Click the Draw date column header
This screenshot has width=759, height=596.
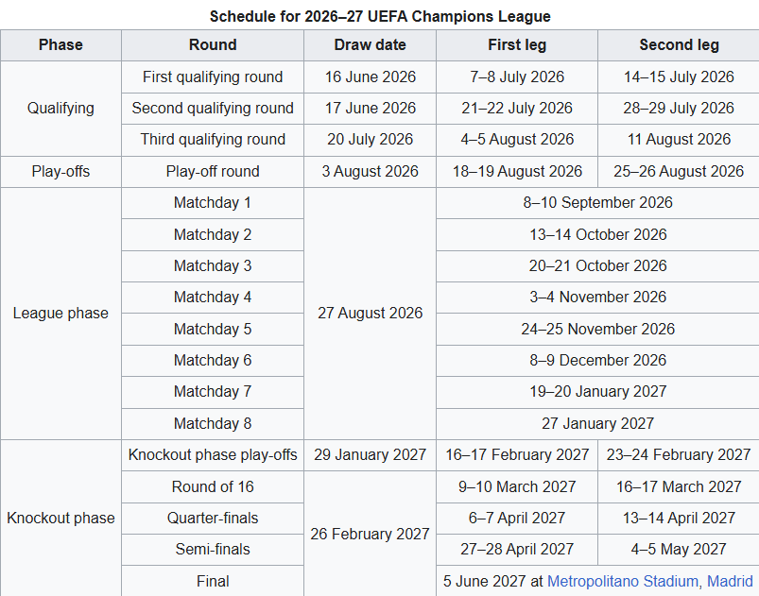[370, 45]
